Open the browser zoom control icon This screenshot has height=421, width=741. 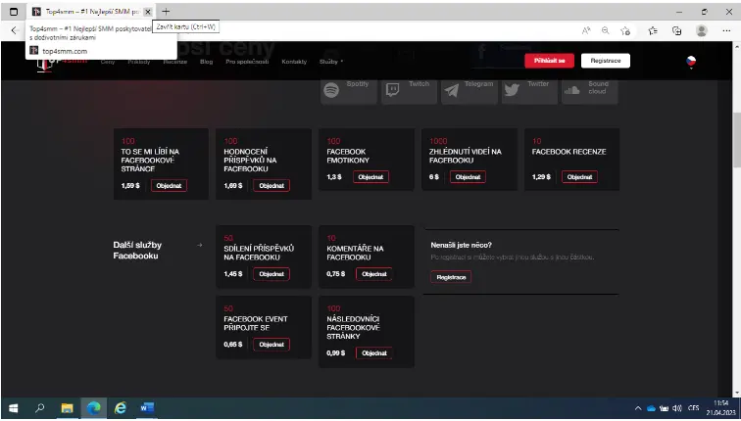pyautogui.click(x=606, y=30)
